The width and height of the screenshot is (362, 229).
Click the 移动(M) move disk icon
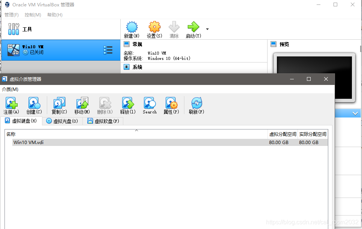click(x=82, y=103)
